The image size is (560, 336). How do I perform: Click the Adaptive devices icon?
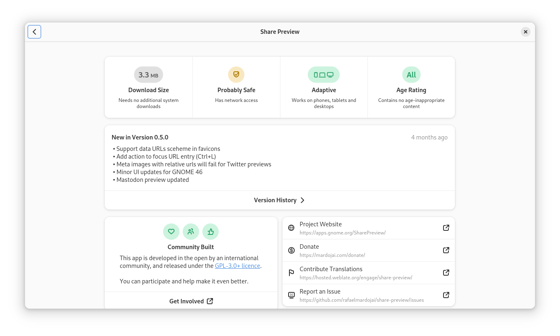click(x=324, y=75)
